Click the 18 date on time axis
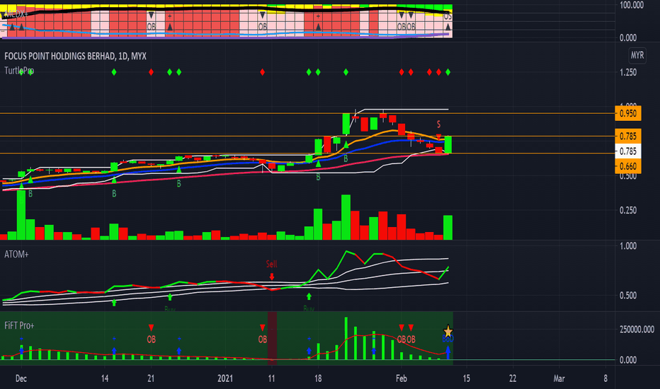This screenshot has height=389, width=660. [x=318, y=378]
